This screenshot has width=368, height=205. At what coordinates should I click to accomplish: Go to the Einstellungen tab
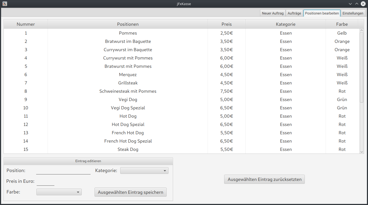[353, 13]
